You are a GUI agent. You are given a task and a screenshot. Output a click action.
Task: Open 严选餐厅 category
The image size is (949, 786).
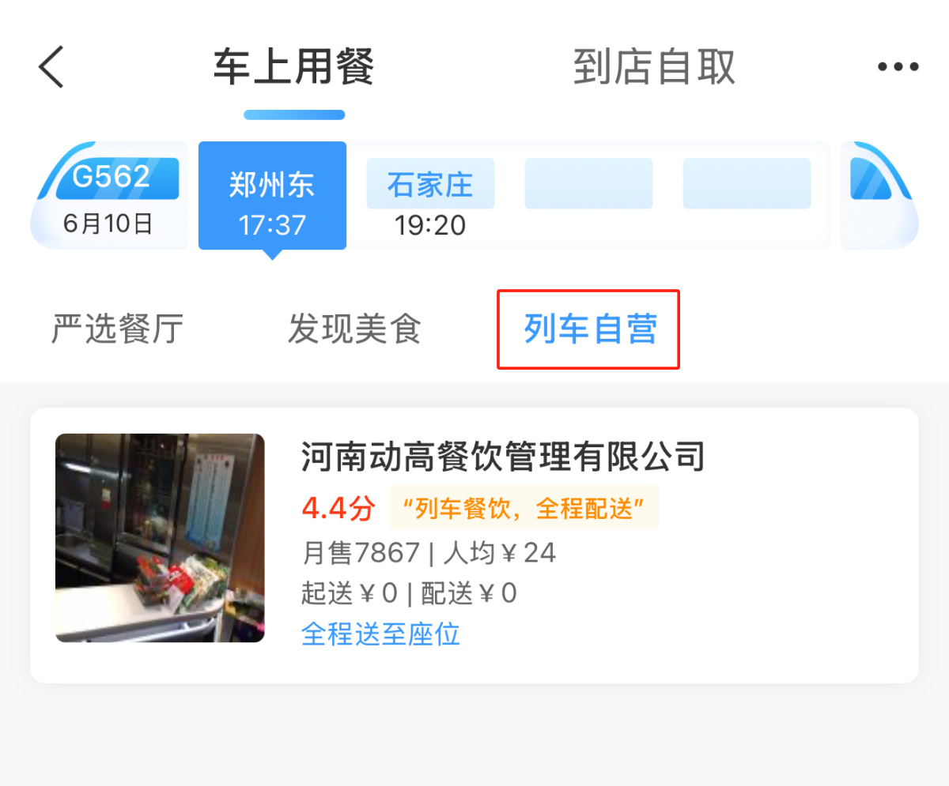pyautogui.click(x=118, y=329)
